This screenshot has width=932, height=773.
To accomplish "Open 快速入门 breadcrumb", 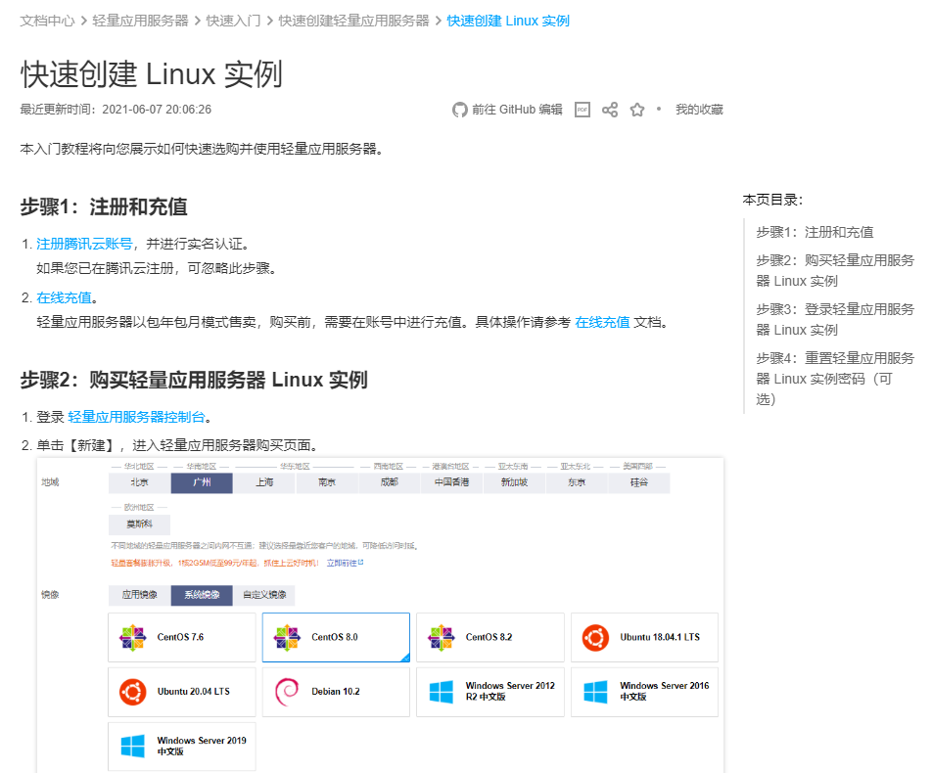I will click(x=234, y=21).
